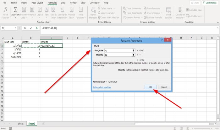Collapse dialog via Start_date range selector icon
The width and height of the screenshot is (220, 130).
coord(133,50)
